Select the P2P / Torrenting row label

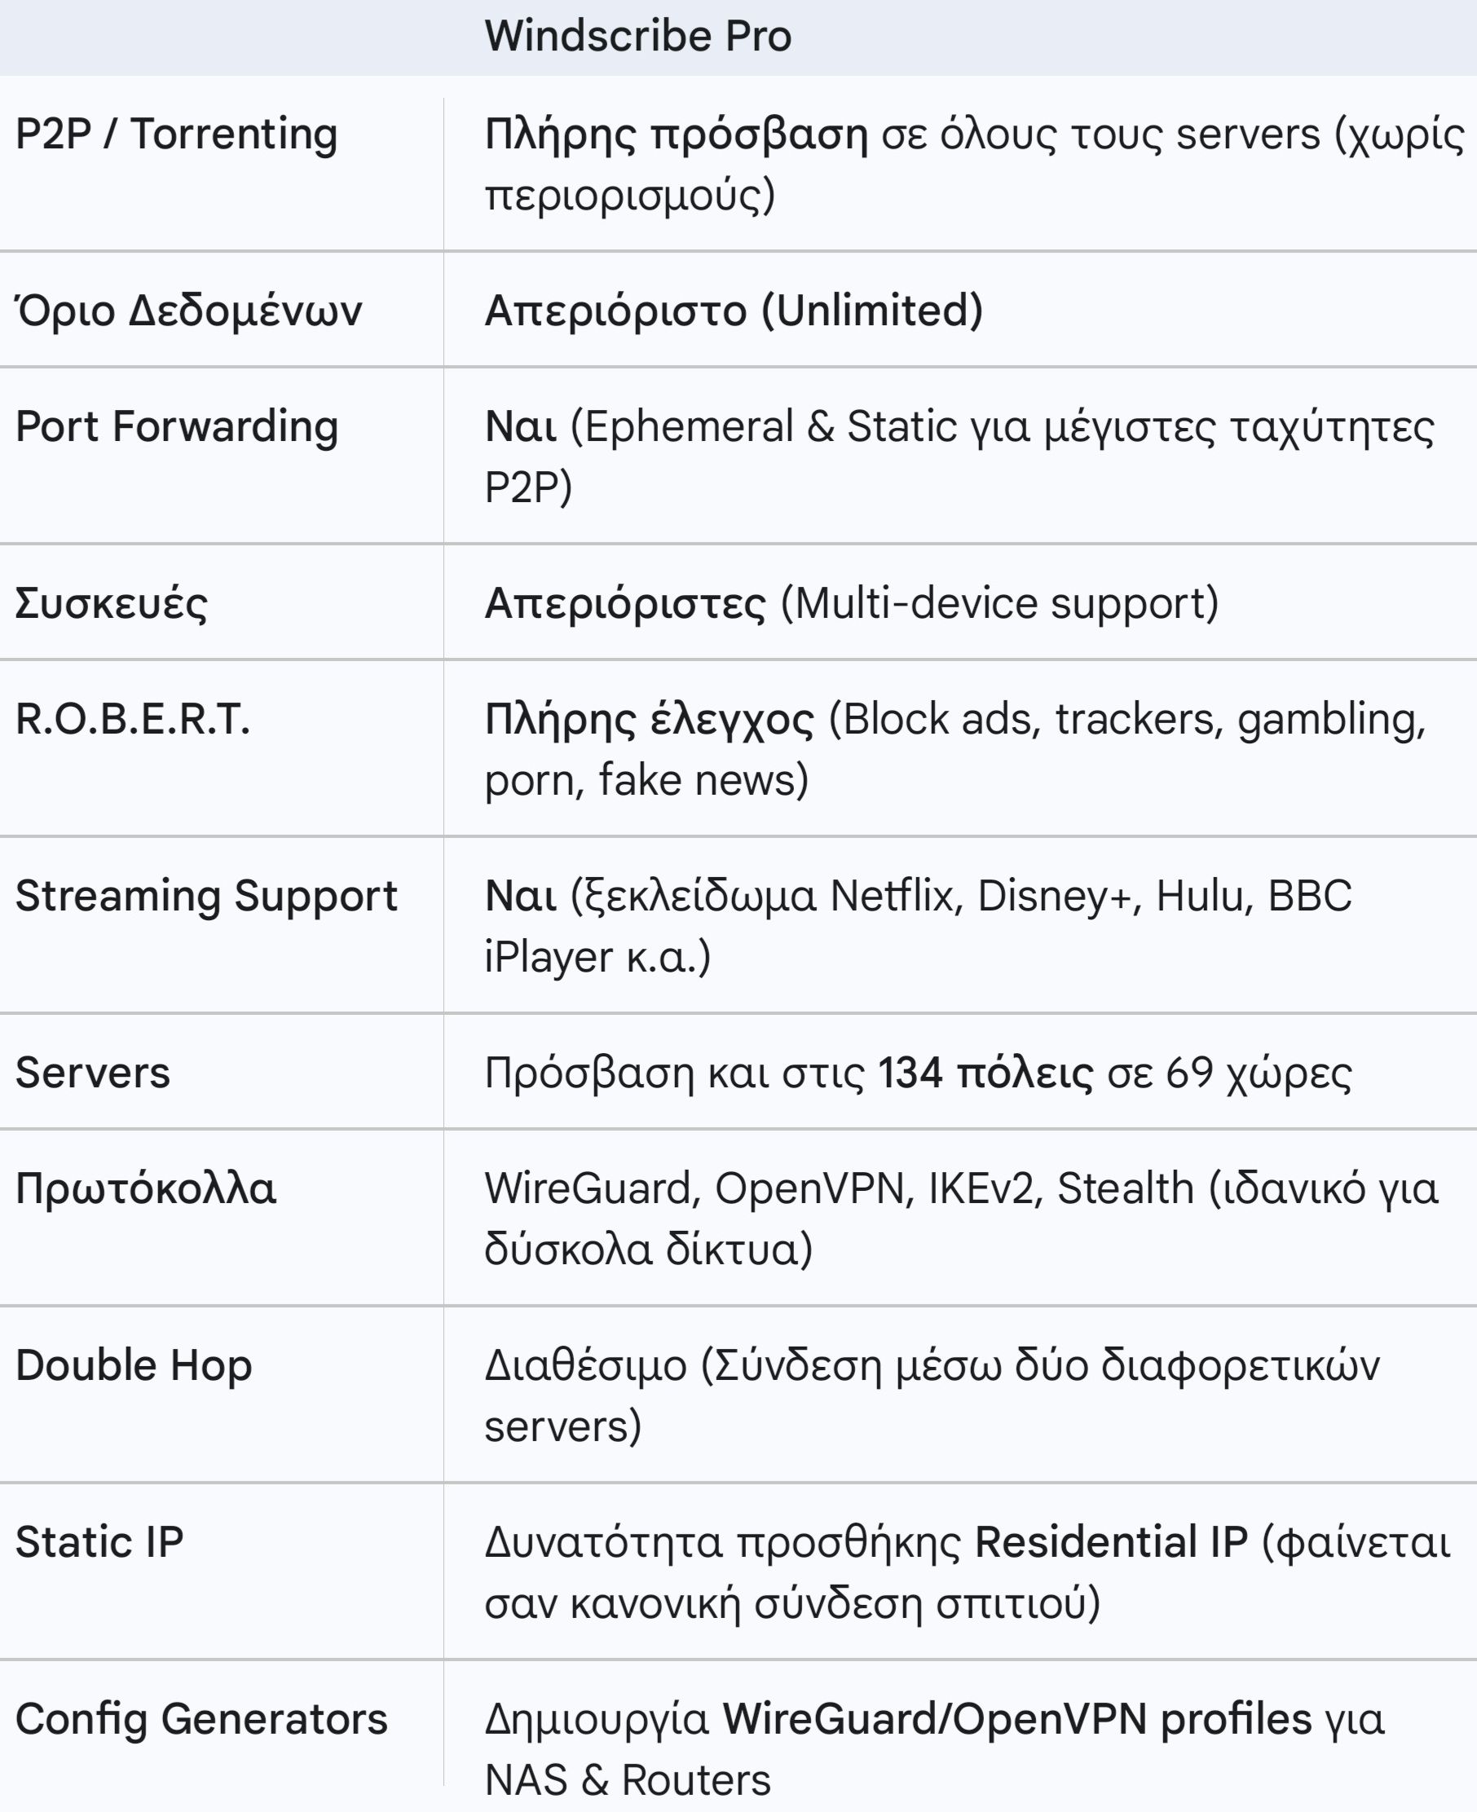(x=177, y=135)
